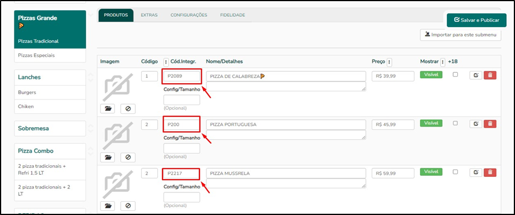Click Importar para este submenu button
The width and height of the screenshot is (515, 215).
click(461, 35)
